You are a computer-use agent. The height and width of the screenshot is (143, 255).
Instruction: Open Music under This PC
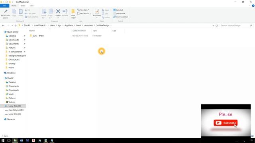(x=11, y=94)
